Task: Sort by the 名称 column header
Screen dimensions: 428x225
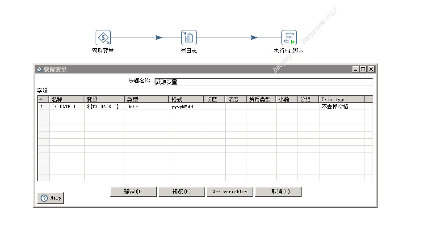Action: point(67,99)
